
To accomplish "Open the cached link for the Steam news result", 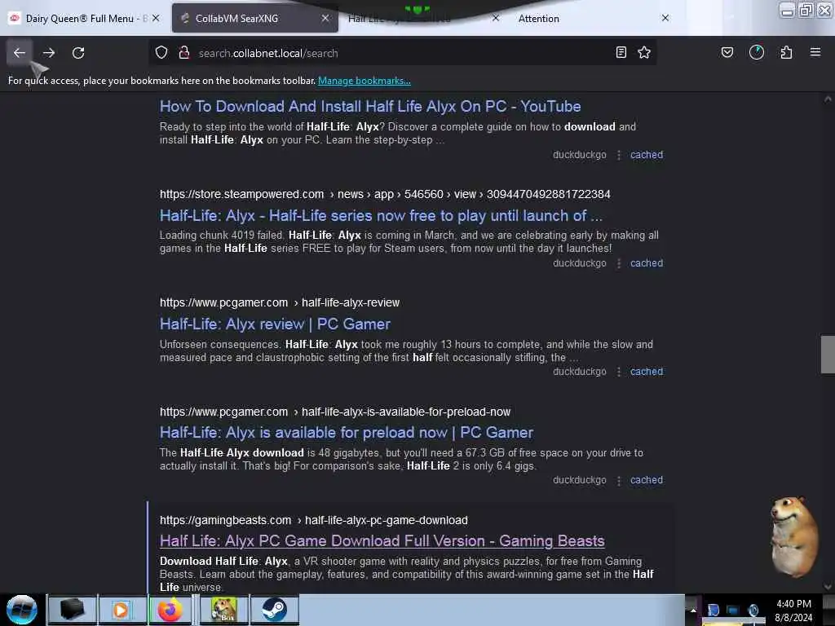I will (647, 263).
